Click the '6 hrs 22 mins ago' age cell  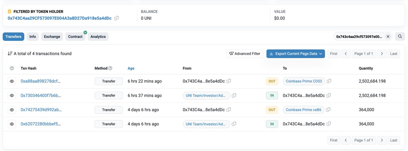144,81
